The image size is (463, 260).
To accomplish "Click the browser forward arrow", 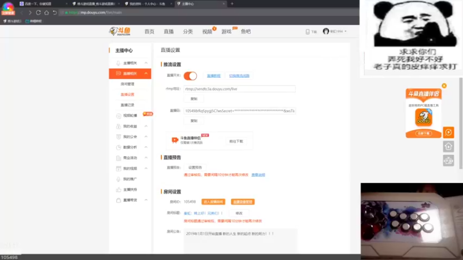I will click(x=30, y=13).
